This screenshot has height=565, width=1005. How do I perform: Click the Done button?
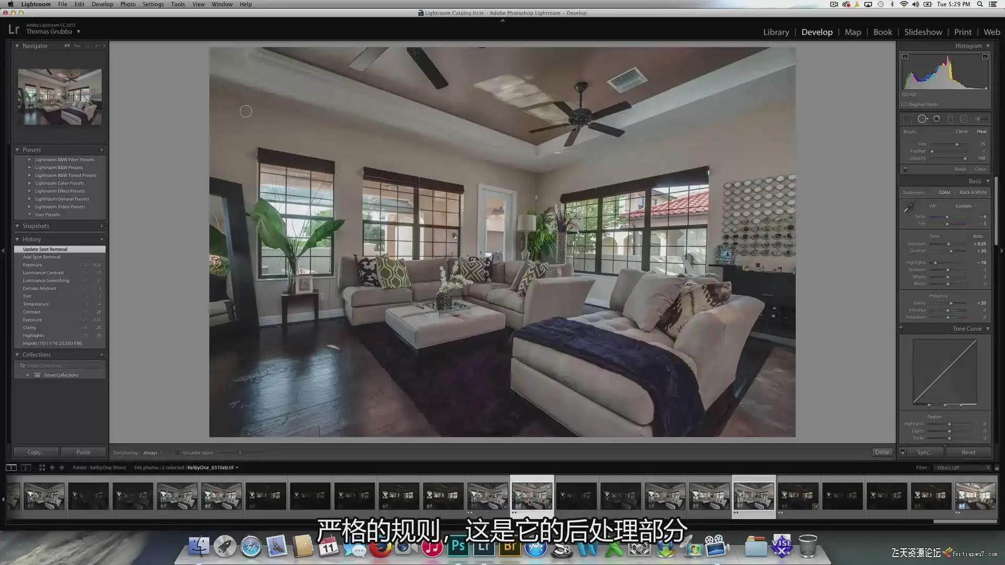coord(881,453)
